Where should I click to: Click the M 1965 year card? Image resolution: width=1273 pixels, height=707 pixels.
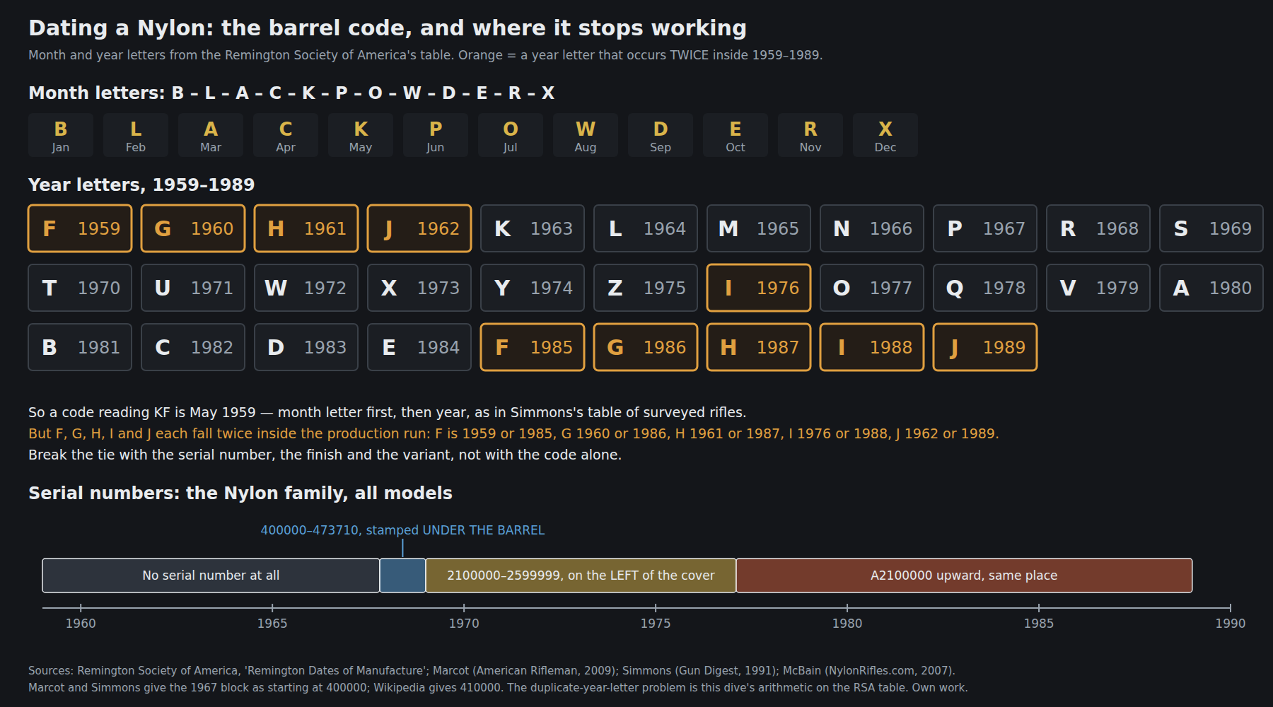click(x=759, y=228)
